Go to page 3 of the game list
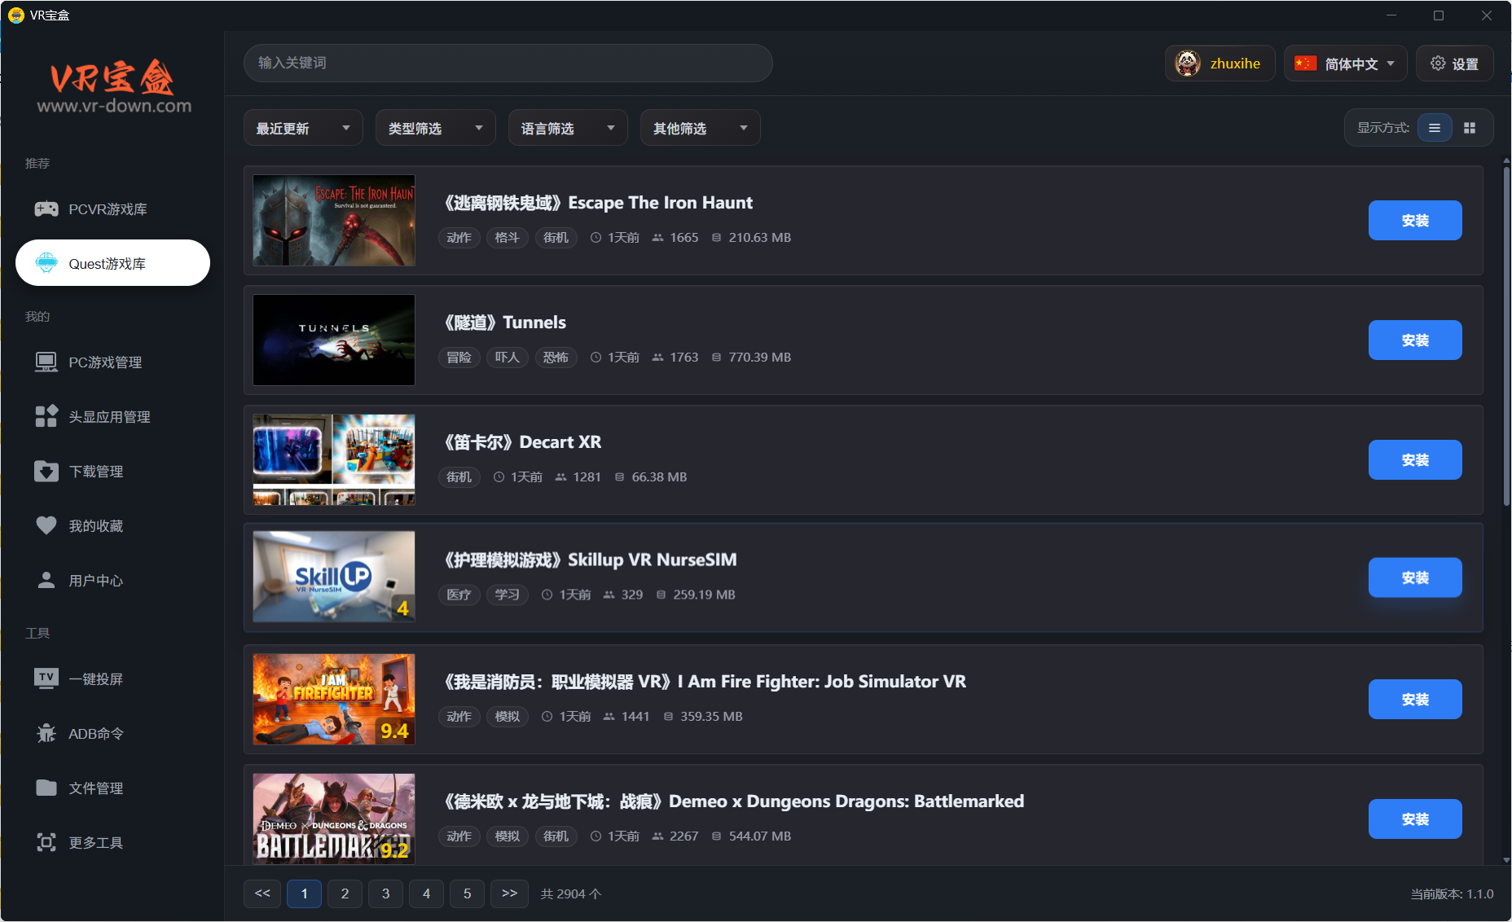This screenshot has height=922, width=1512. coord(385,893)
